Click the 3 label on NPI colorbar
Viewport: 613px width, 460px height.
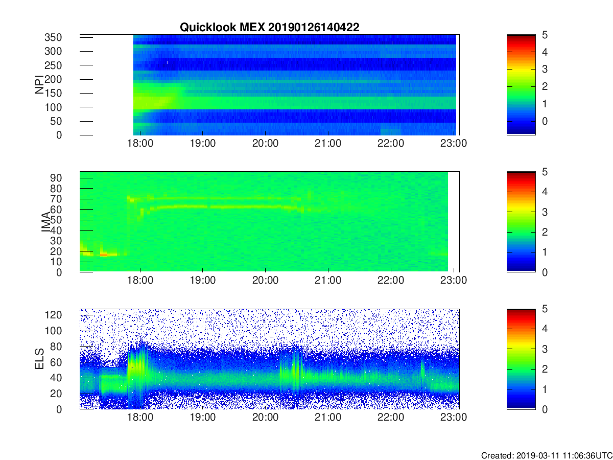click(545, 69)
